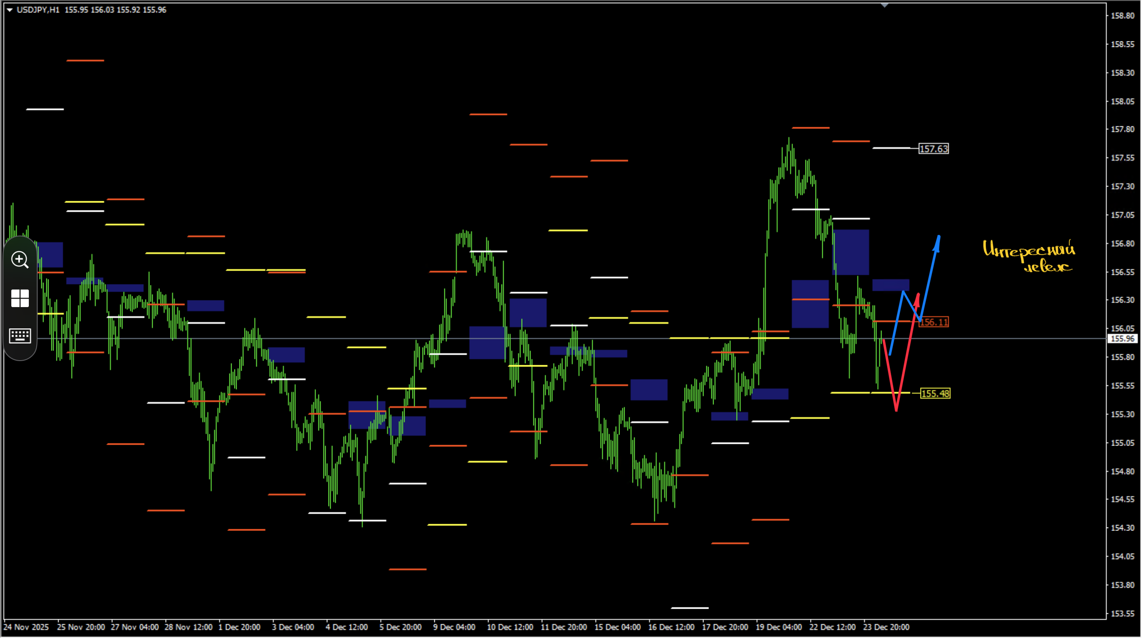Click the 153.55 price scale label
Screen dimensions: 1142x638
click(1122, 614)
